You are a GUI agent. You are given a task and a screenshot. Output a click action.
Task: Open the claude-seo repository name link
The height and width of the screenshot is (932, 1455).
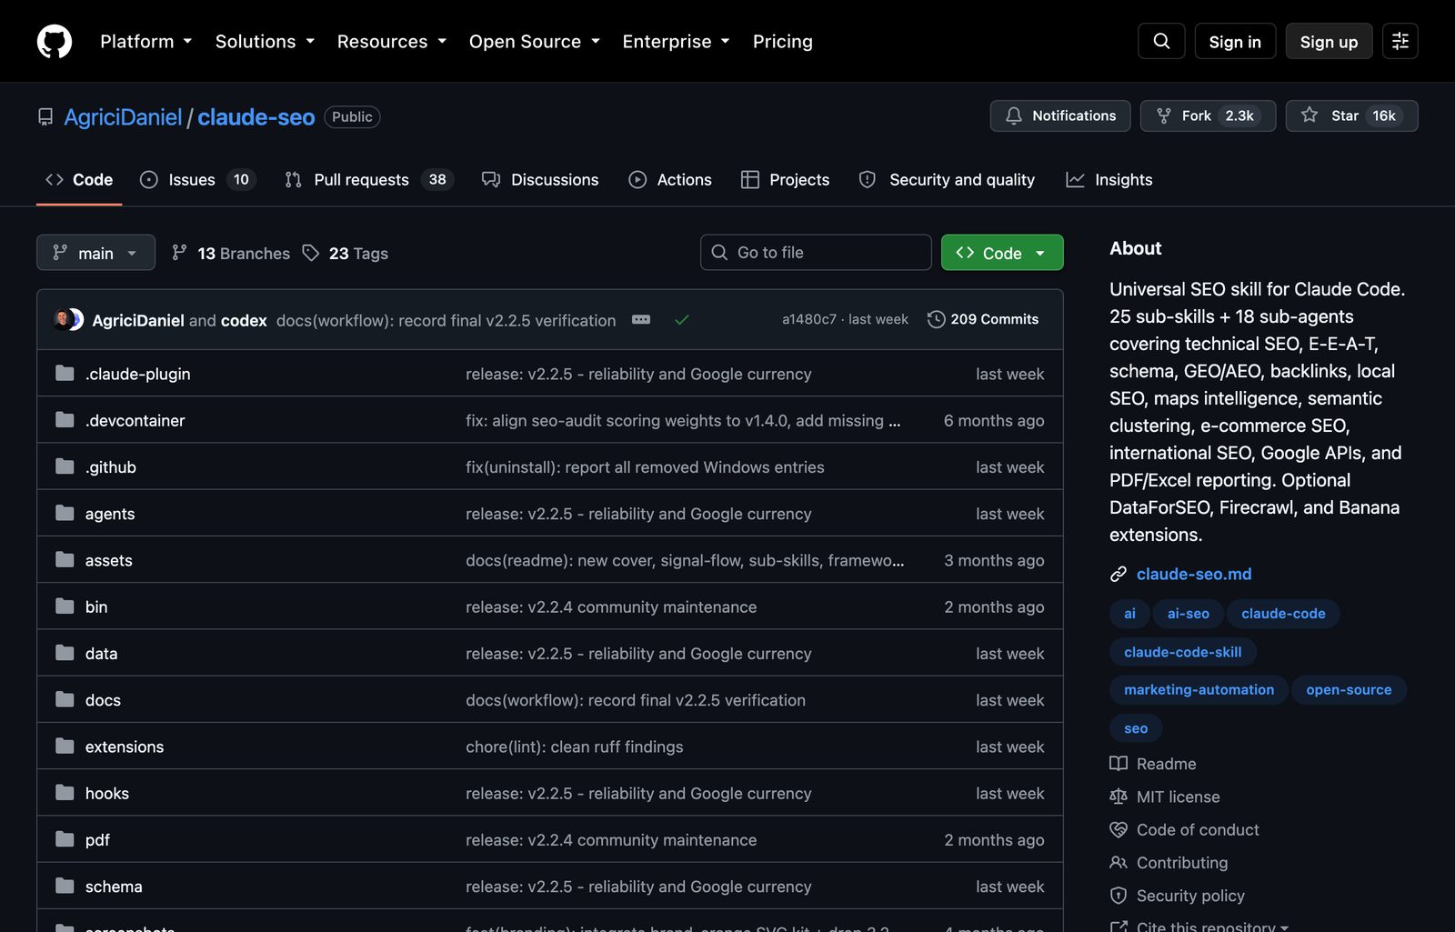(256, 117)
